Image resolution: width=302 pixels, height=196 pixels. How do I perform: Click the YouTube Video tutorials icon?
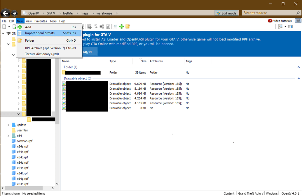point(270,21)
